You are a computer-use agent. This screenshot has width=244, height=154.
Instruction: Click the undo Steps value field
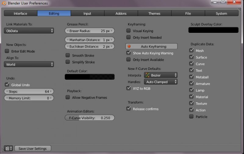[29, 91]
